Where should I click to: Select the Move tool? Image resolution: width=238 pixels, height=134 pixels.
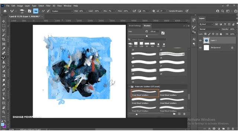coord(3,21)
